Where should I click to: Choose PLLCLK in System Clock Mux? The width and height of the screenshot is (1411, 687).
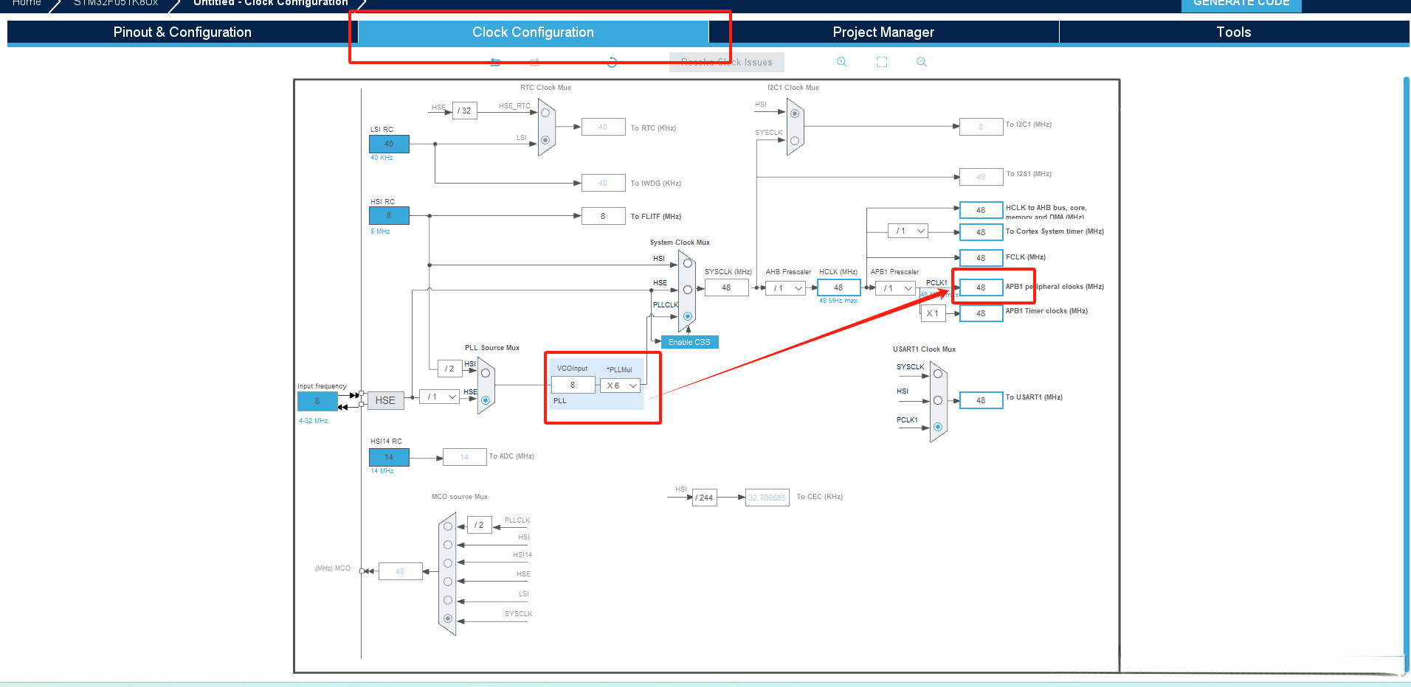click(688, 316)
